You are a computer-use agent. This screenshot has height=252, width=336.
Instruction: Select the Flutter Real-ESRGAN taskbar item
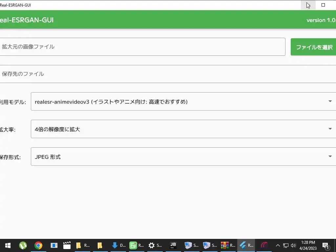coord(246,245)
